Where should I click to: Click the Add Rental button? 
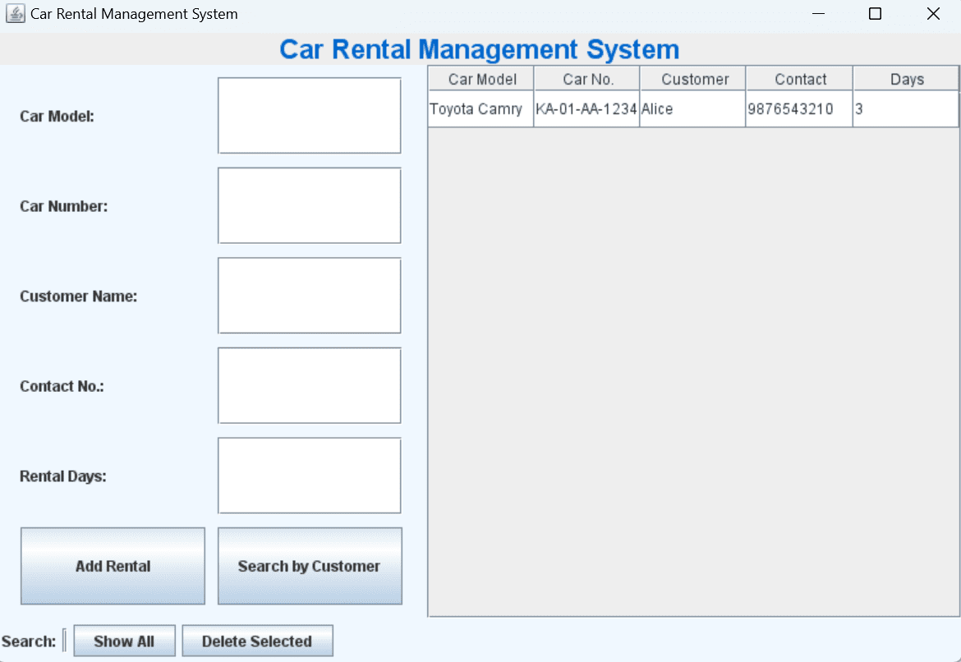click(x=113, y=566)
